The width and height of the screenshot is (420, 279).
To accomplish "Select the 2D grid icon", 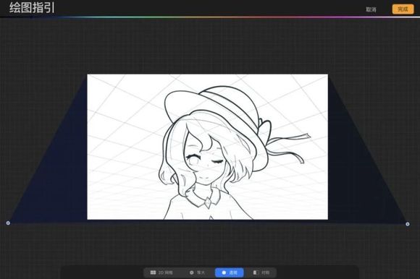I will [x=153, y=272].
